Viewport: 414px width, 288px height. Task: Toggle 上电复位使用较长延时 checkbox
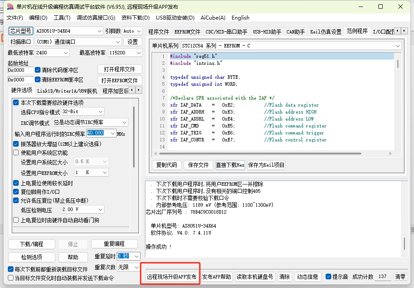click(x=16, y=183)
